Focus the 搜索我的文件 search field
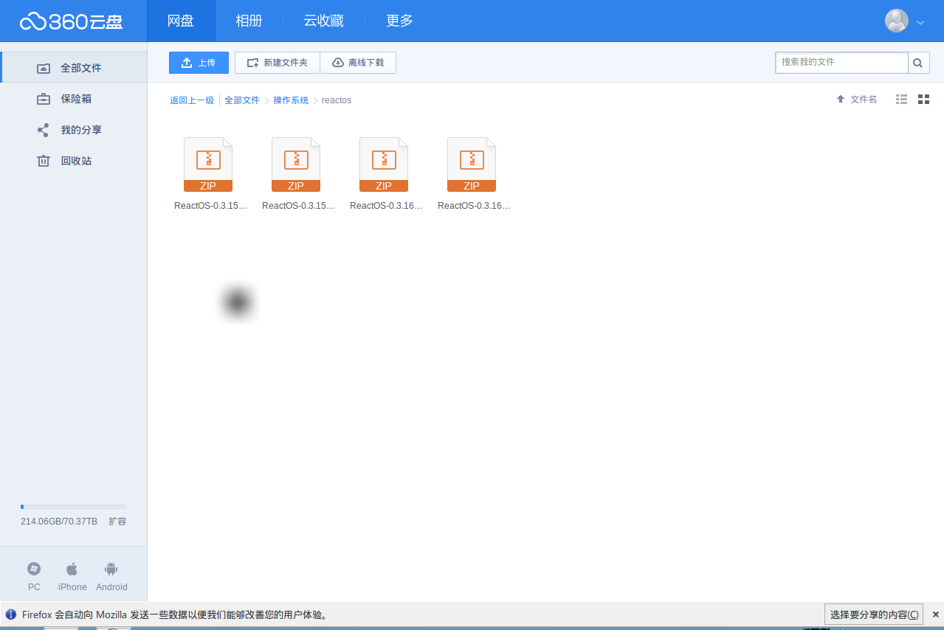The width and height of the screenshot is (944, 630). 841,63
